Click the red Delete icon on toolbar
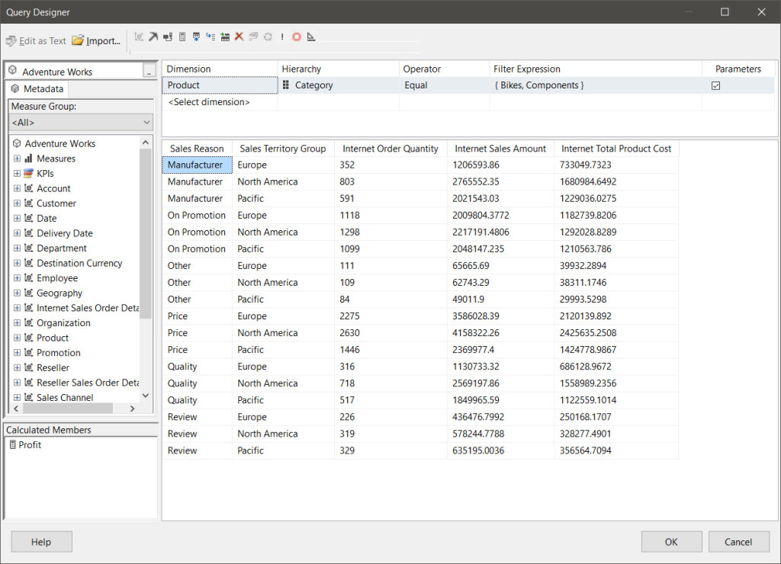 (239, 36)
